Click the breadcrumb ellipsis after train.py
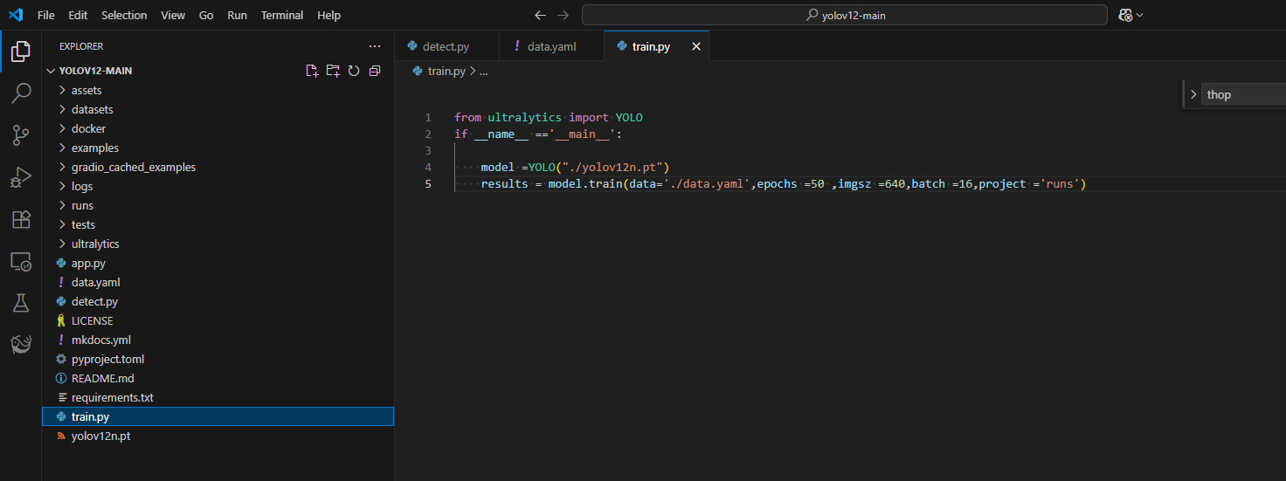The height and width of the screenshot is (481, 1286). (484, 72)
